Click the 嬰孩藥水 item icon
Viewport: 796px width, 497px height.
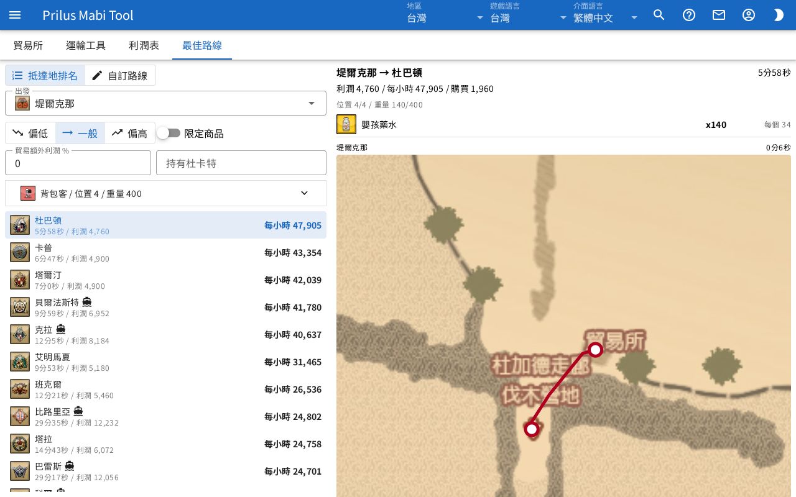[346, 124]
